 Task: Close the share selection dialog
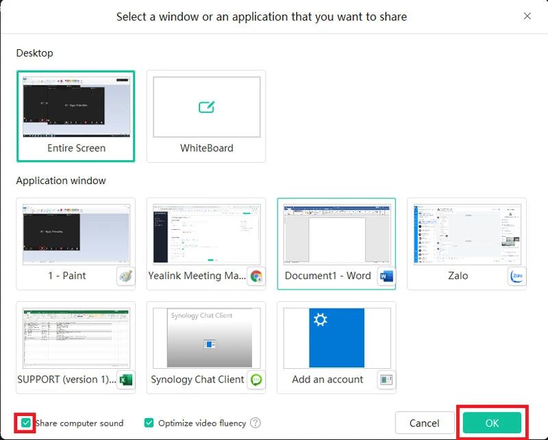pyautogui.click(x=527, y=16)
